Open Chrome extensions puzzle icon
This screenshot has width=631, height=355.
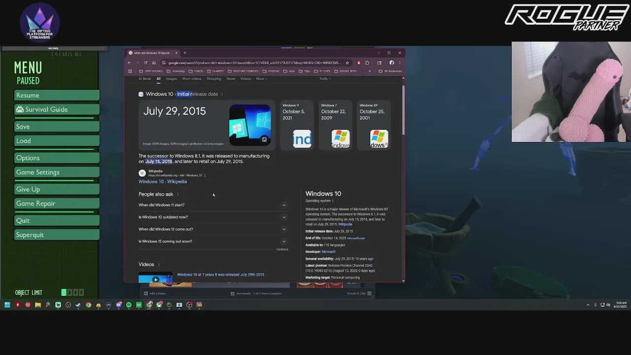[367, 63]
